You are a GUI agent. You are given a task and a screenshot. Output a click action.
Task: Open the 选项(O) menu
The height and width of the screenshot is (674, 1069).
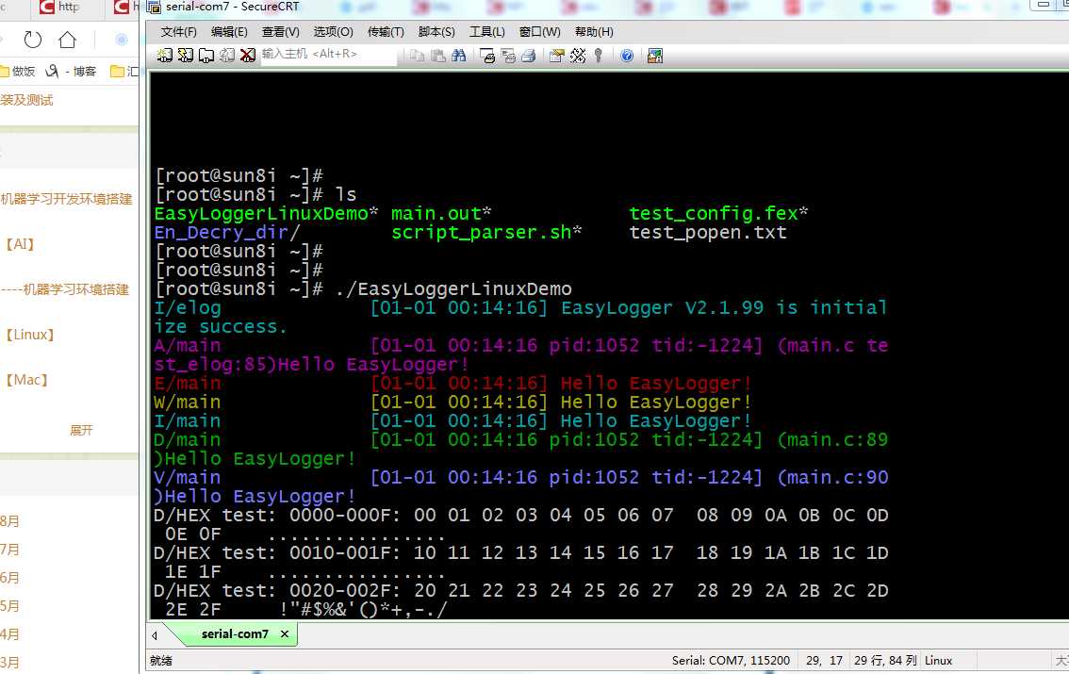(x=333, y=32)
